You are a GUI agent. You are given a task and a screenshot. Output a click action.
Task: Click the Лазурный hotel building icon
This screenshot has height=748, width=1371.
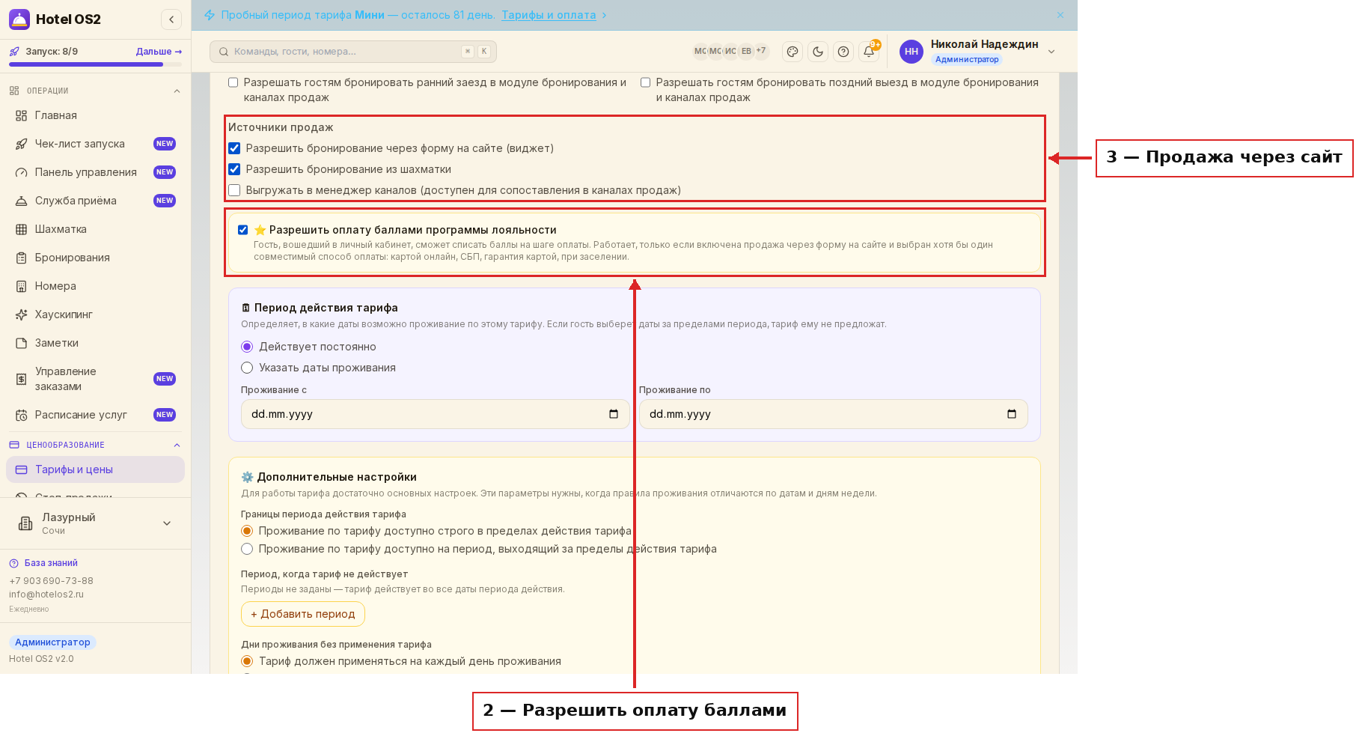25,523
